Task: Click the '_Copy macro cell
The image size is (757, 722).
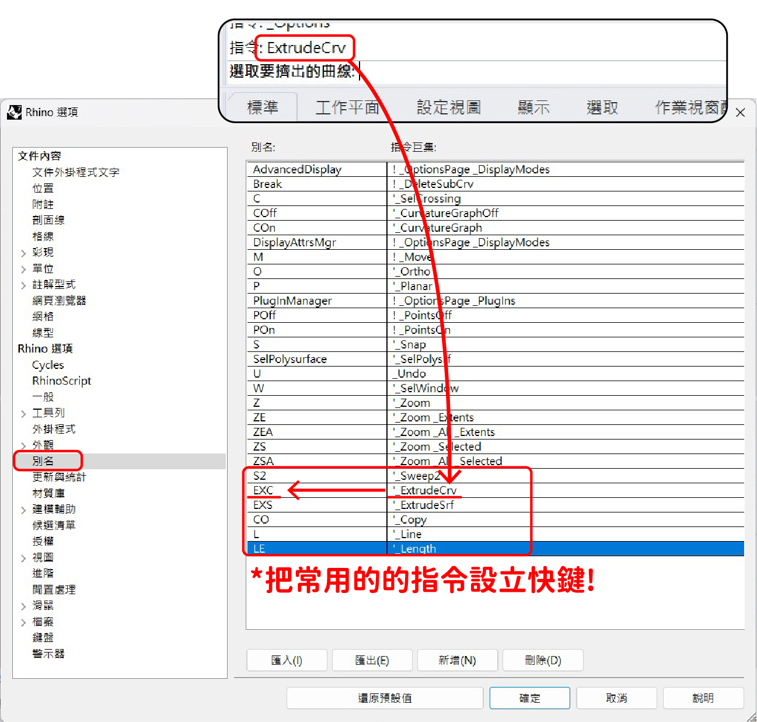Action: pyautogui.click(x=566, y=519)
